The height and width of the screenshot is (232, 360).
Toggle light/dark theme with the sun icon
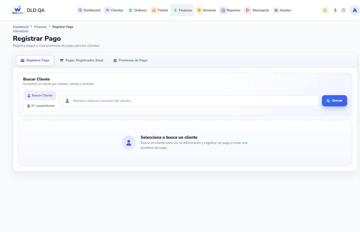pyautogui.click(x=325, y=10)
